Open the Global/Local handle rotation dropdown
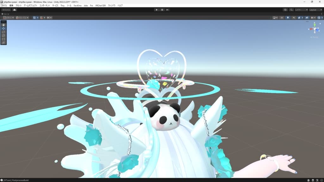The image size is (324, 182). [22, 18]
